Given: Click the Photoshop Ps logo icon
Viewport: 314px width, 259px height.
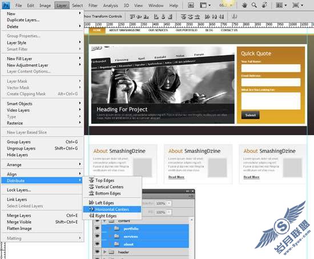Looking at the screenshot, I should click(x=6, y=5).
